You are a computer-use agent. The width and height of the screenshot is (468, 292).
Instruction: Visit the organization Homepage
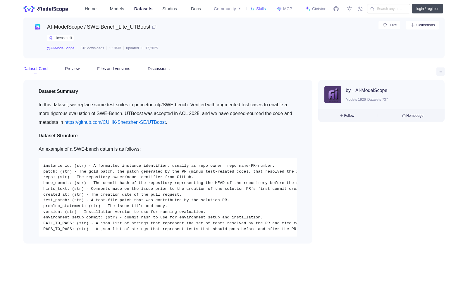click(413, 116)
